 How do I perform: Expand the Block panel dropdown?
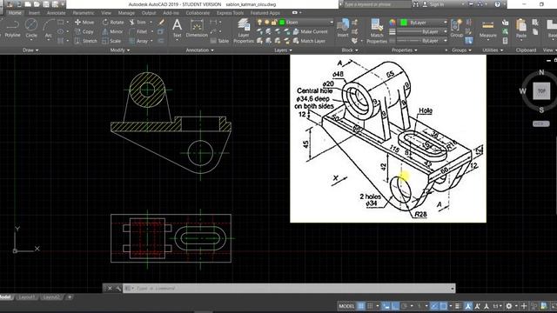(x=350, y=50)
